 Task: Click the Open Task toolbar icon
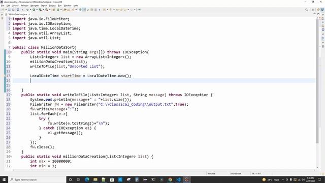coord(69,10)
